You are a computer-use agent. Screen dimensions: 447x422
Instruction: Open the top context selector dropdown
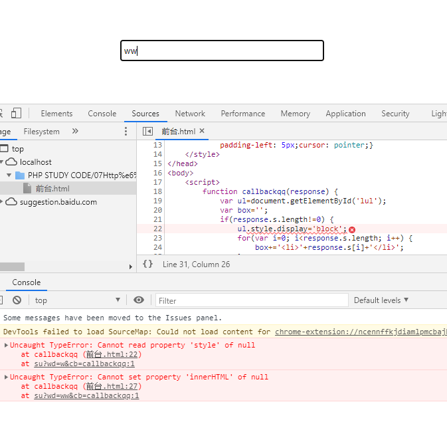77,300
